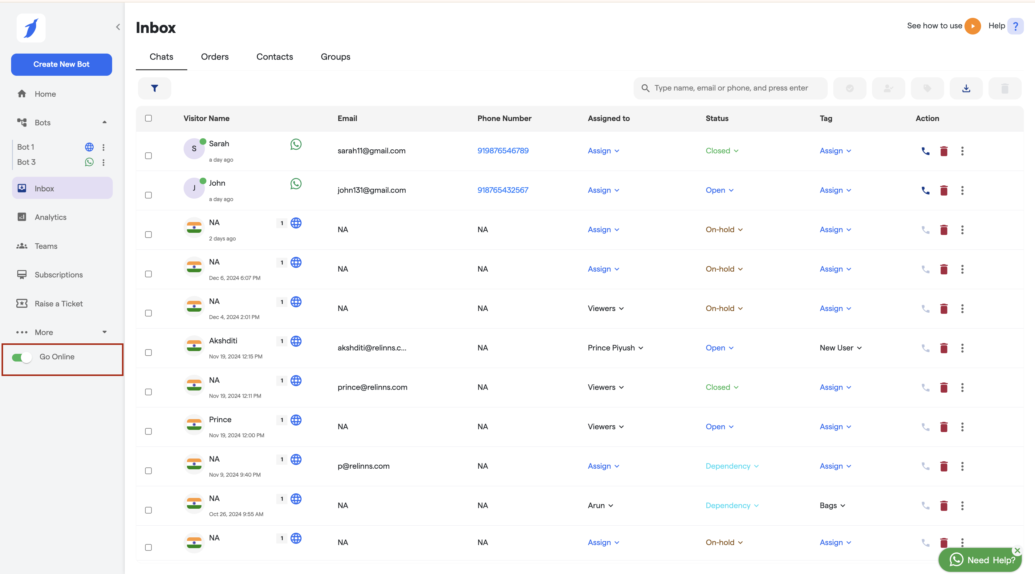Collapse the sidebar with the arrow icon
This screenshot has height=574, width=1035.
tap(118, 27)
